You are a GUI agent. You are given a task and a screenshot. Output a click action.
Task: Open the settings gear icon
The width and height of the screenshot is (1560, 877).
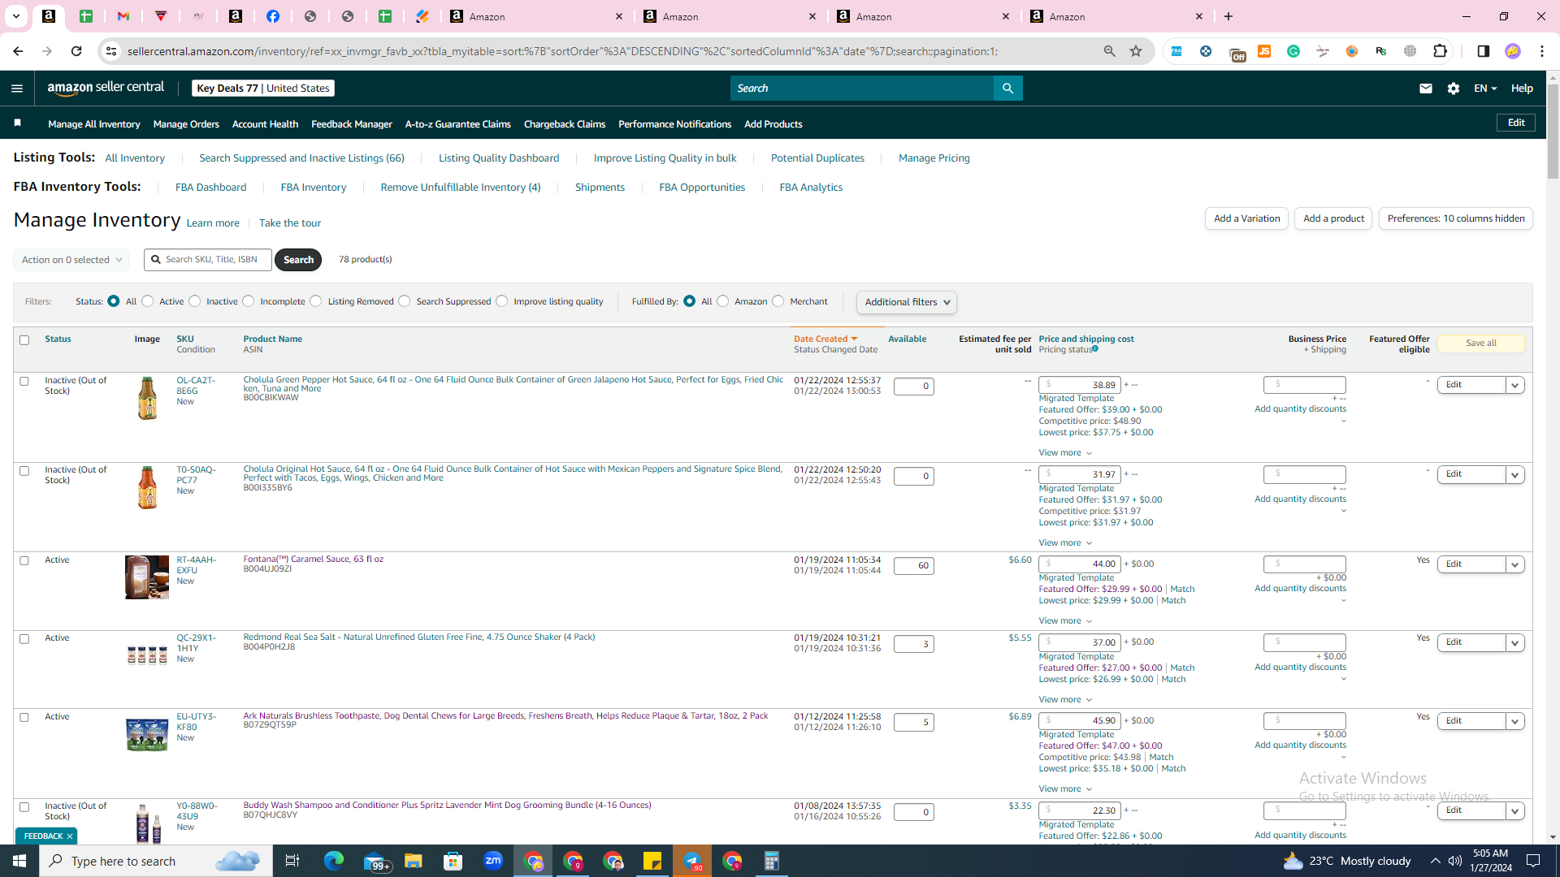pyautogui.click(x=1454, y=89)
